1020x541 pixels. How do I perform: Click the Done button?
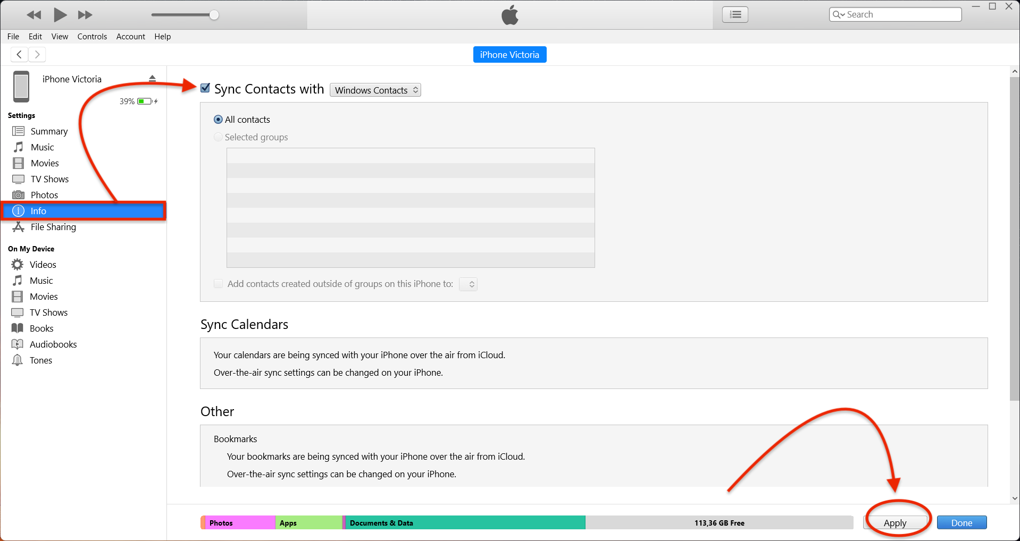[962, 523]
